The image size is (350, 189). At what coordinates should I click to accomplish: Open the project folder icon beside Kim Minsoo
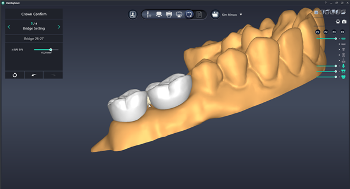point(216,15)
